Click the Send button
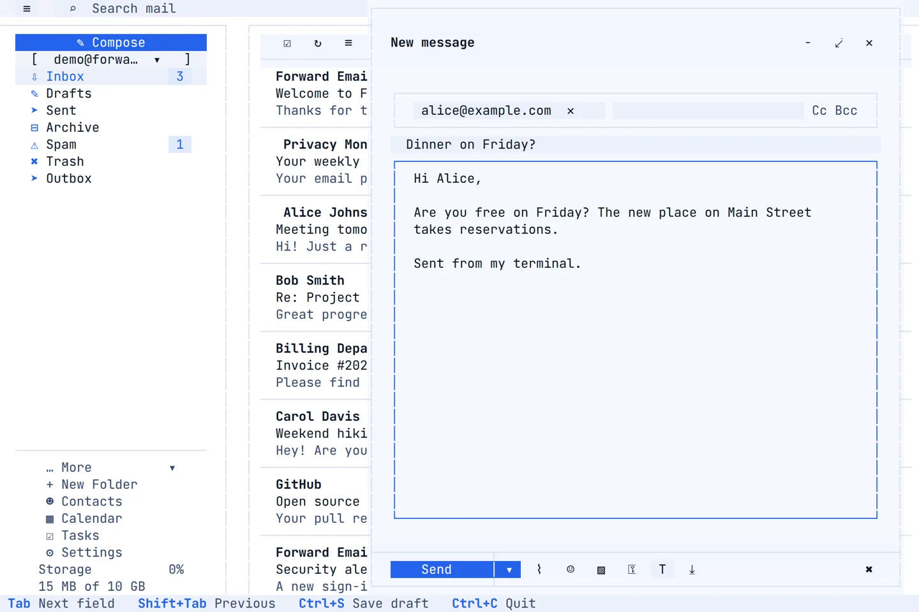This screenshot has width=919, height=612. coord(442,569)
